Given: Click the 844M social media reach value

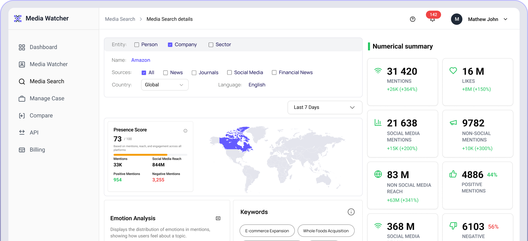Looking at the screenshot, I should tap(158, 165).
